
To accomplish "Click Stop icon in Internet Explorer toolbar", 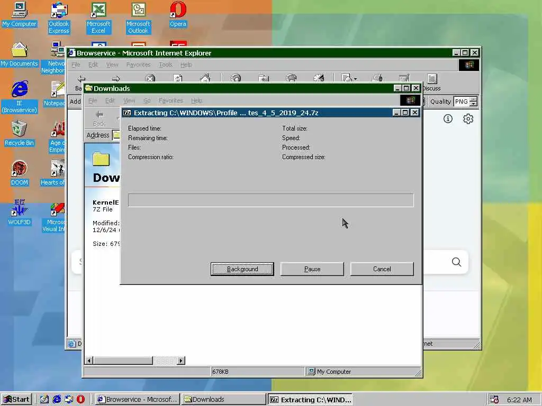I will click(x=150, y=79).
